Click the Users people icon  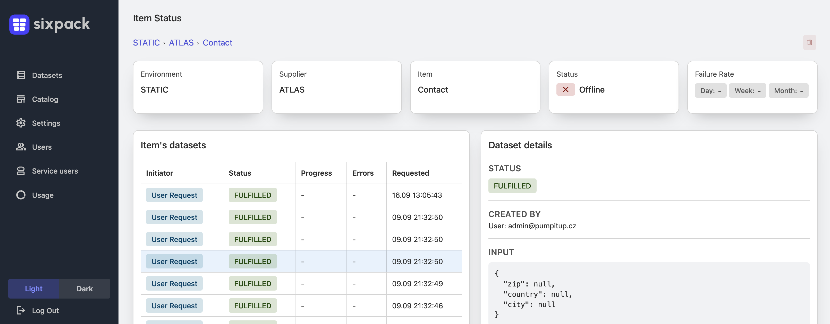[21, 147]
